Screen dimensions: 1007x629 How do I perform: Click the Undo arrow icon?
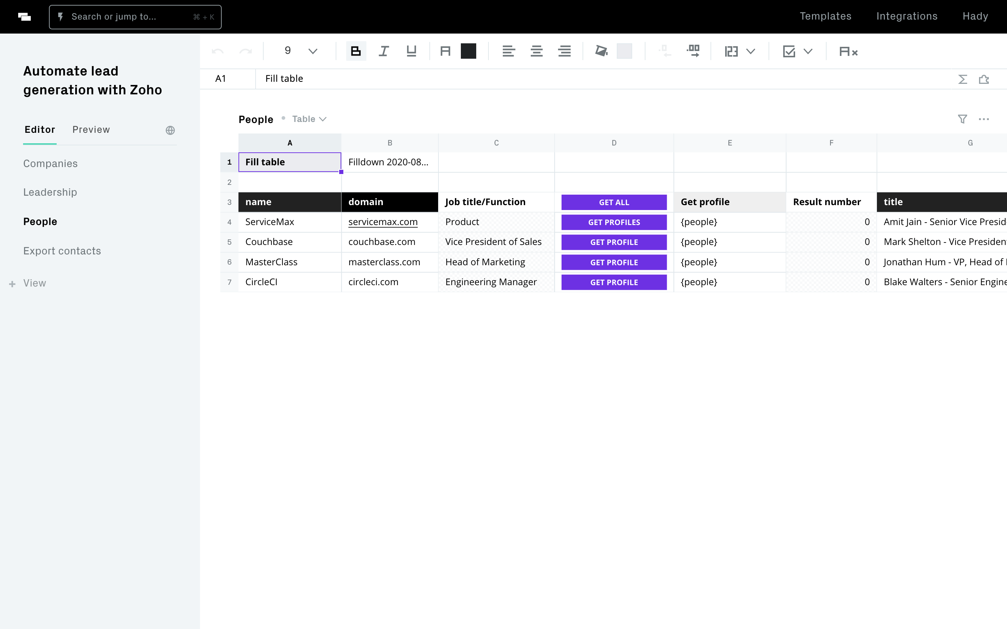(217, 52)
